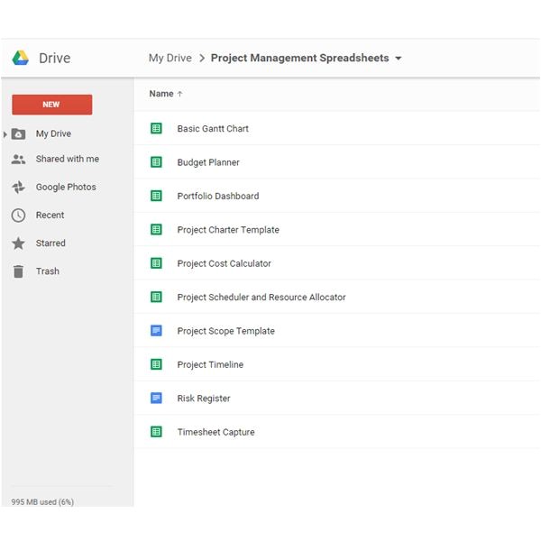Click the Risk Register docs icon

(156, 399)
